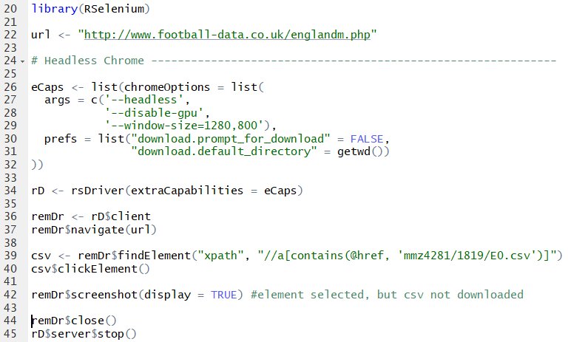The width and height of the screenshot is (568, 342).
Task: Click "download.default_directory" preference string
Action: [x=223, y=151]
